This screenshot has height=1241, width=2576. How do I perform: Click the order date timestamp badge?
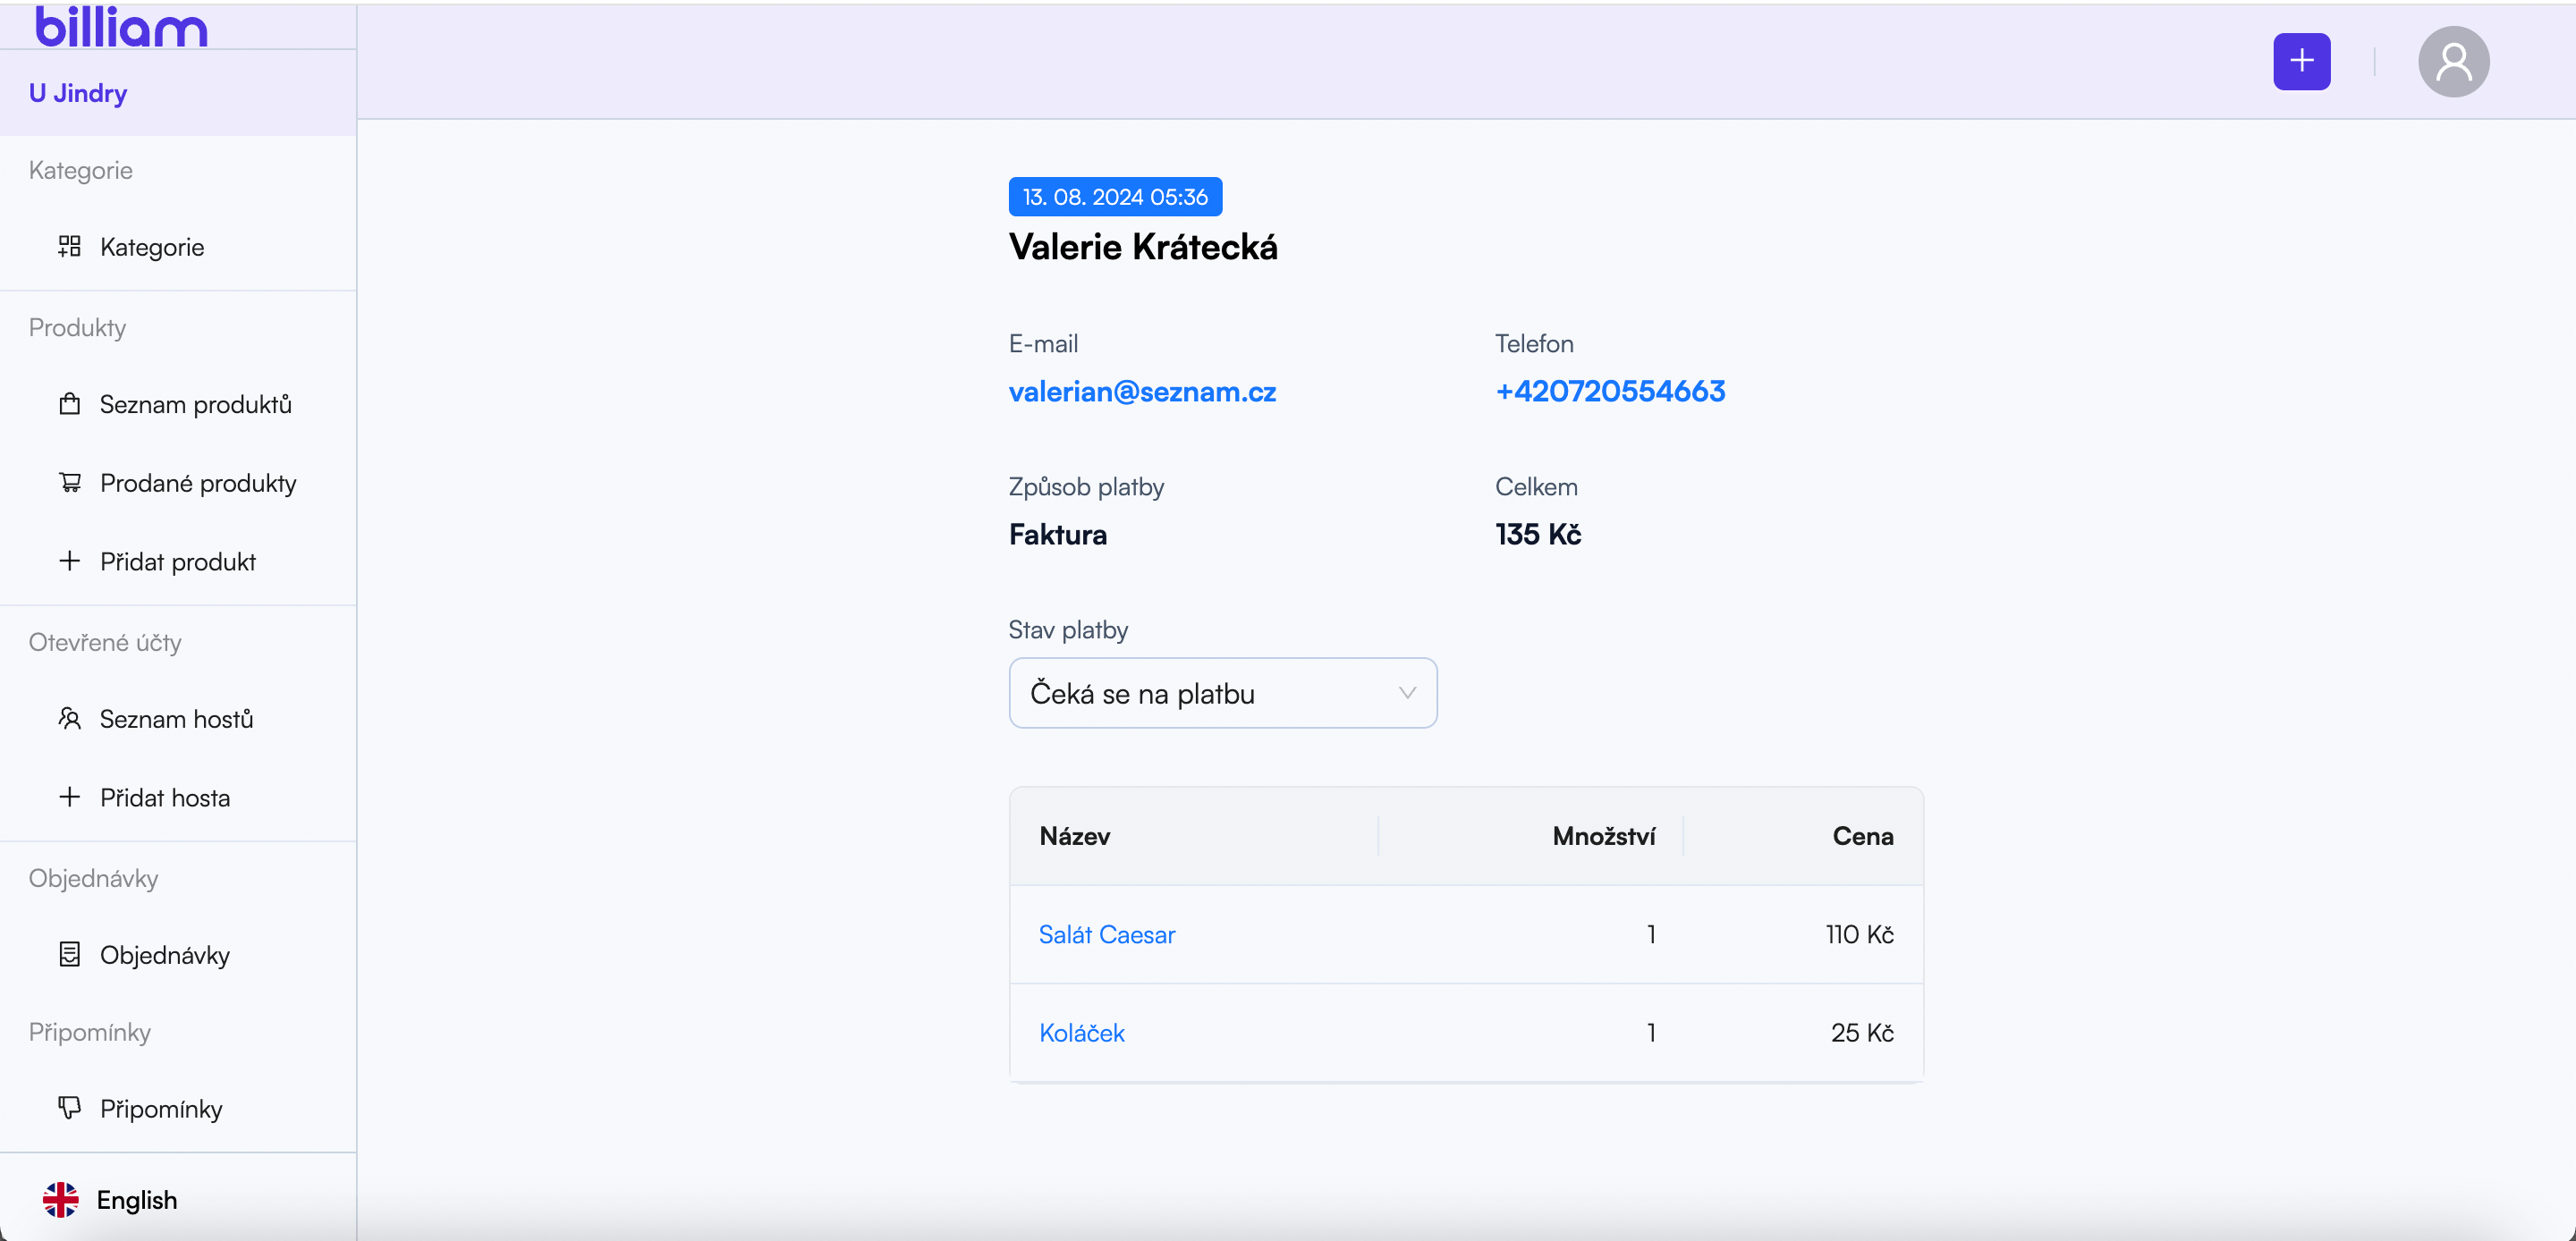[x=1115, y=195]
